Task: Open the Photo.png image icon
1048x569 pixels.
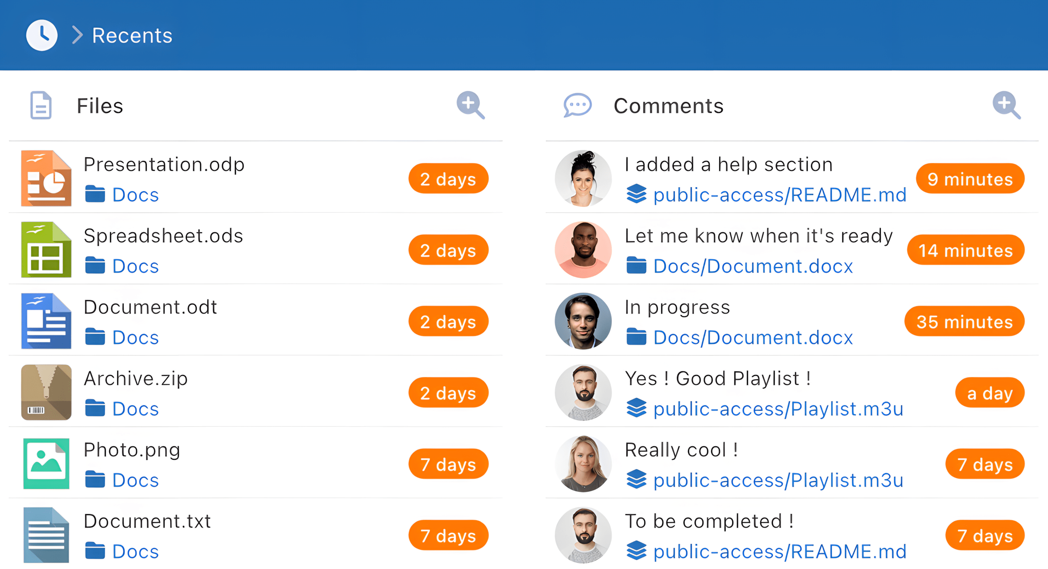Action: pyautogui.click(x=46, y=464)
